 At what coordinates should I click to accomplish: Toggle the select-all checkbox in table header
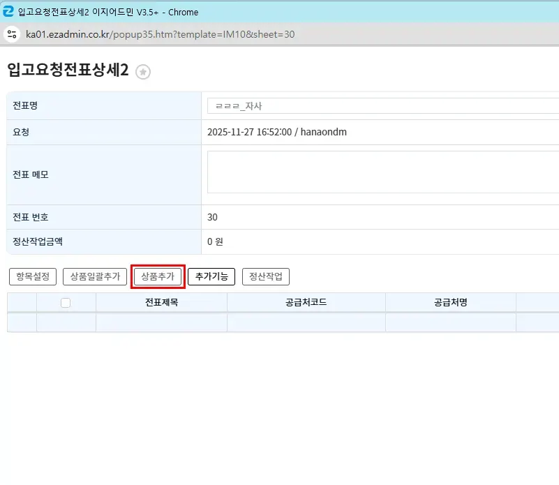pyautogui.click(x=66, y=303)
